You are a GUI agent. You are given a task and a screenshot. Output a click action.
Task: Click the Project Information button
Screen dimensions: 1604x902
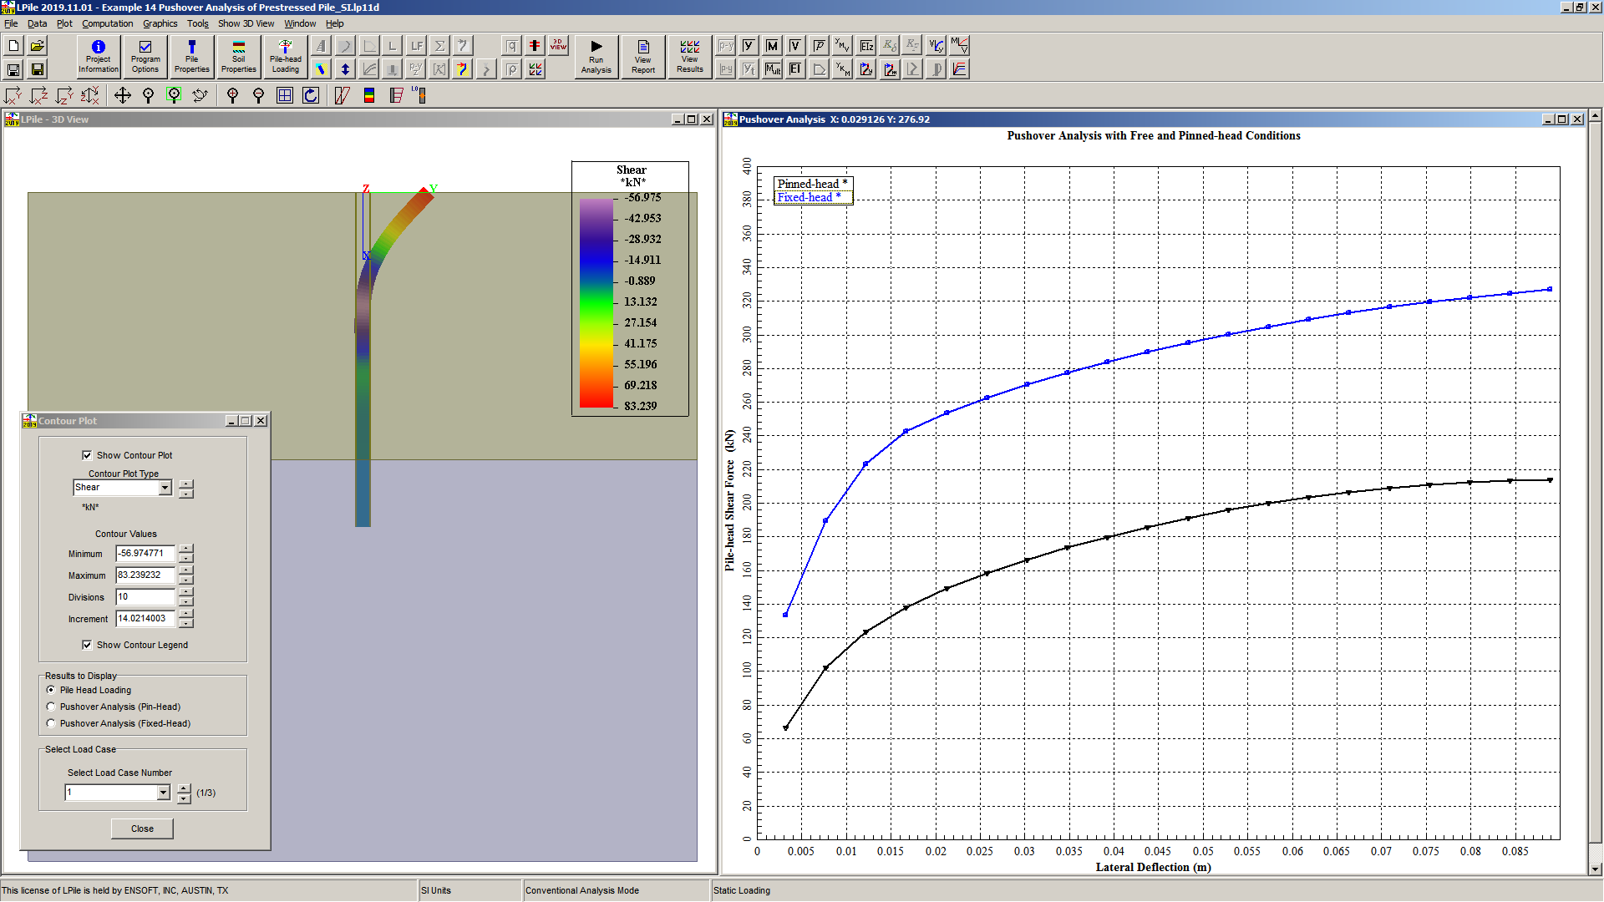pyautogui.click(x=99, y=57)
